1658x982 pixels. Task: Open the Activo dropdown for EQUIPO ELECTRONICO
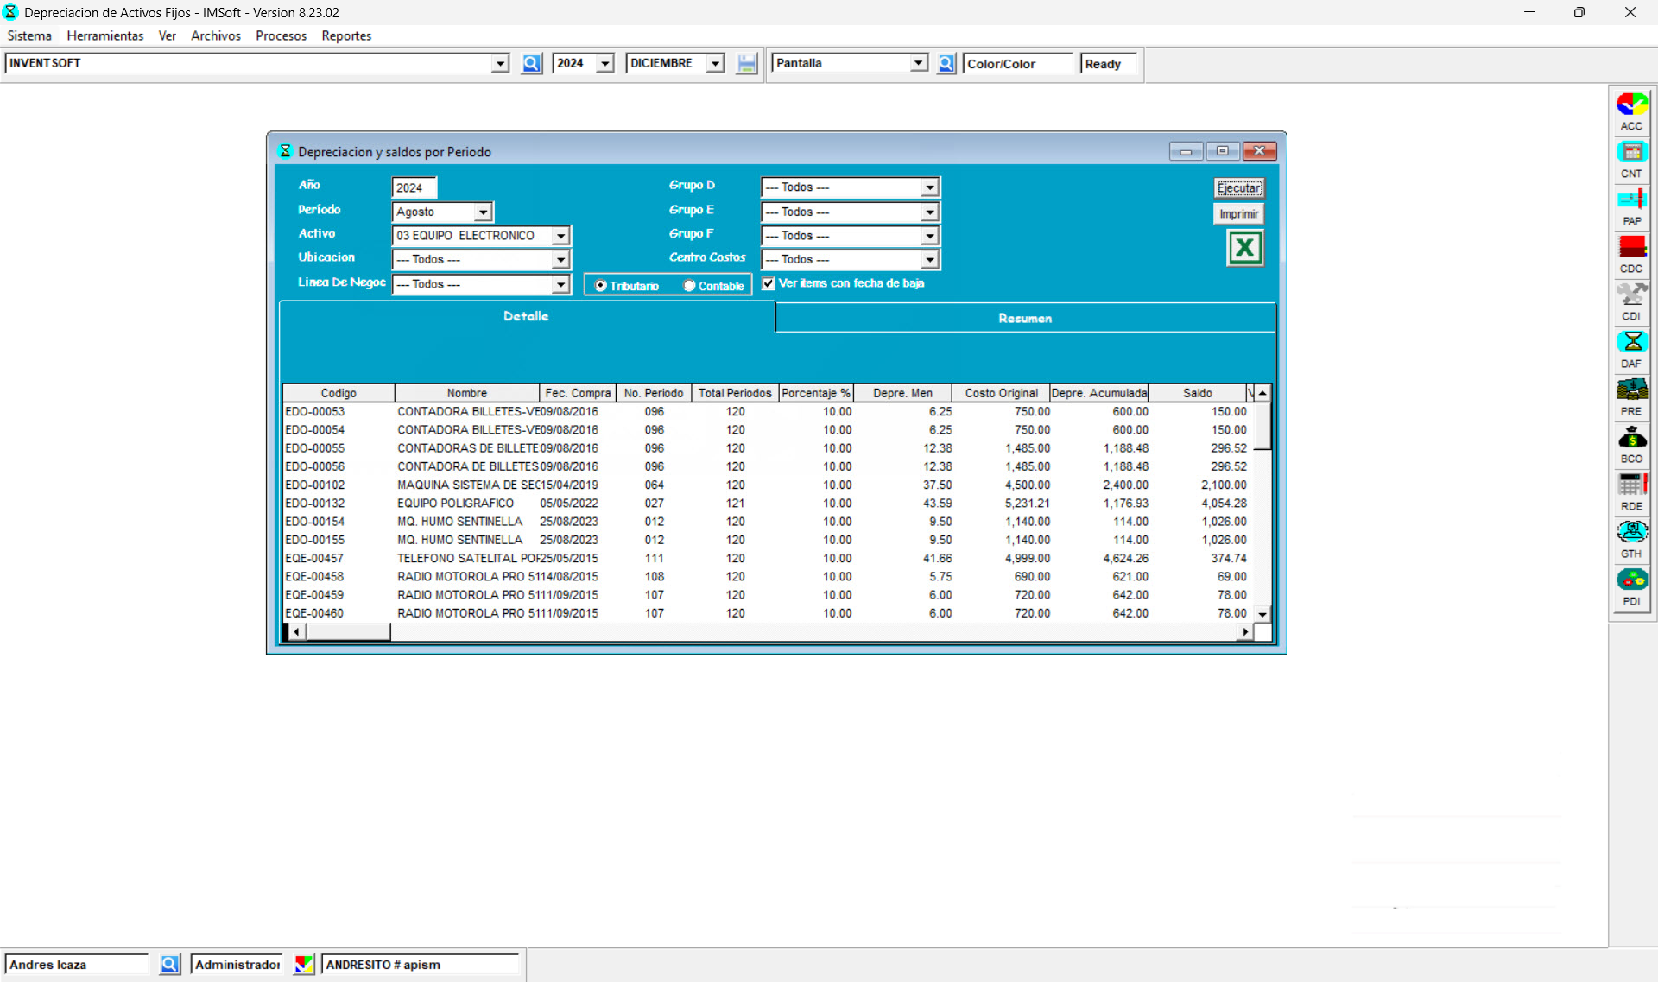(561, 235)
